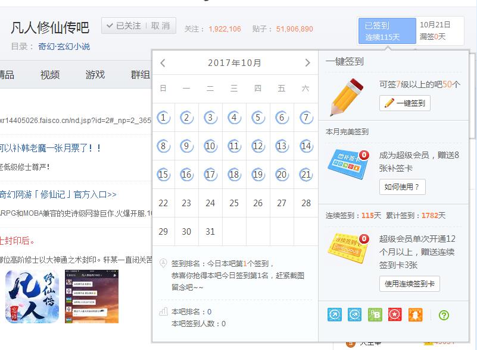Click the small pencil icon in 一键签到 button

(389, 103)
